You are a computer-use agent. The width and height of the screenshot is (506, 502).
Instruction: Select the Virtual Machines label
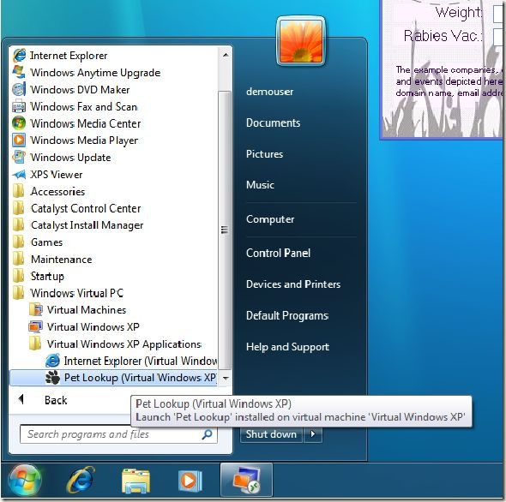point(87,310)
